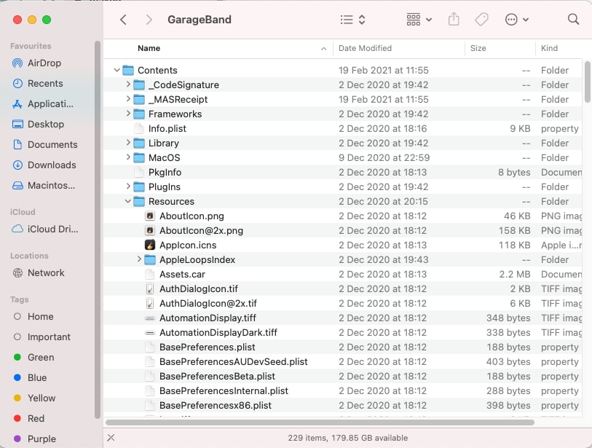Expand the AppleLoopsIndex folder

[x=139, y=259]
